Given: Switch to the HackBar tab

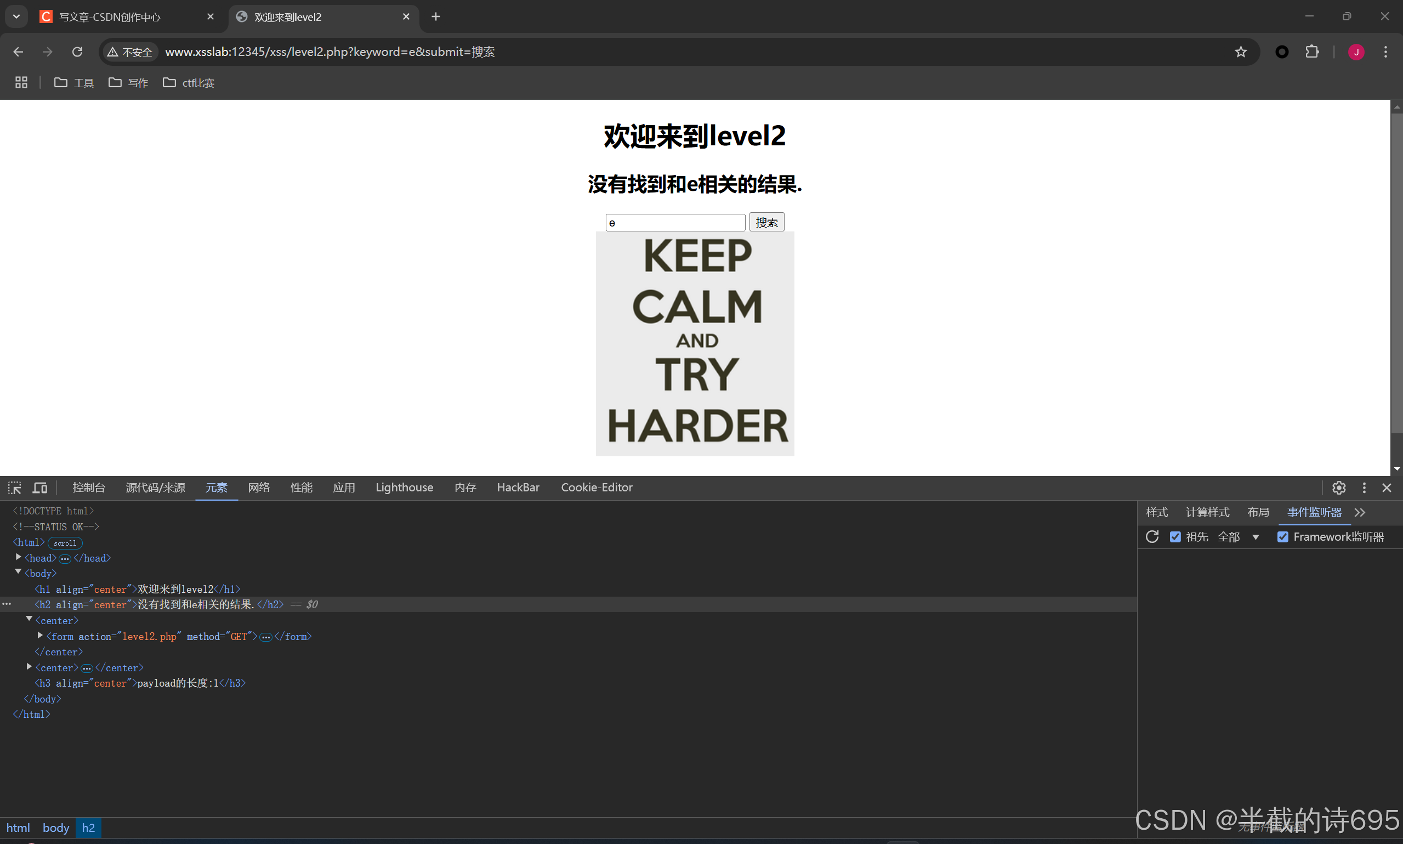Looking at the screenshot, I should (x=518, y=488).
